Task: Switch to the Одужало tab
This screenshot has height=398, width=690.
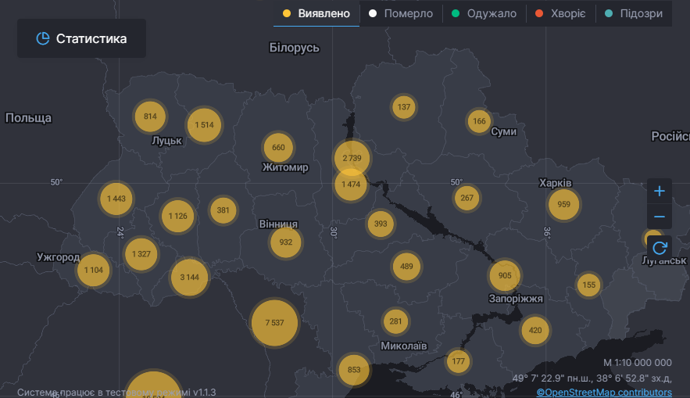Action: point(484,13)
